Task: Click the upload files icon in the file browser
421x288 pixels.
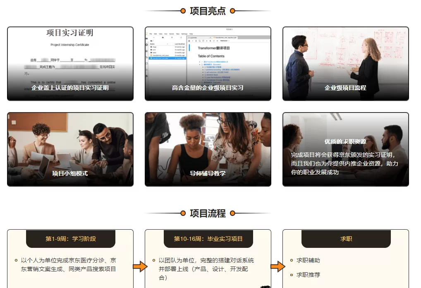Action: coord(172,37)
